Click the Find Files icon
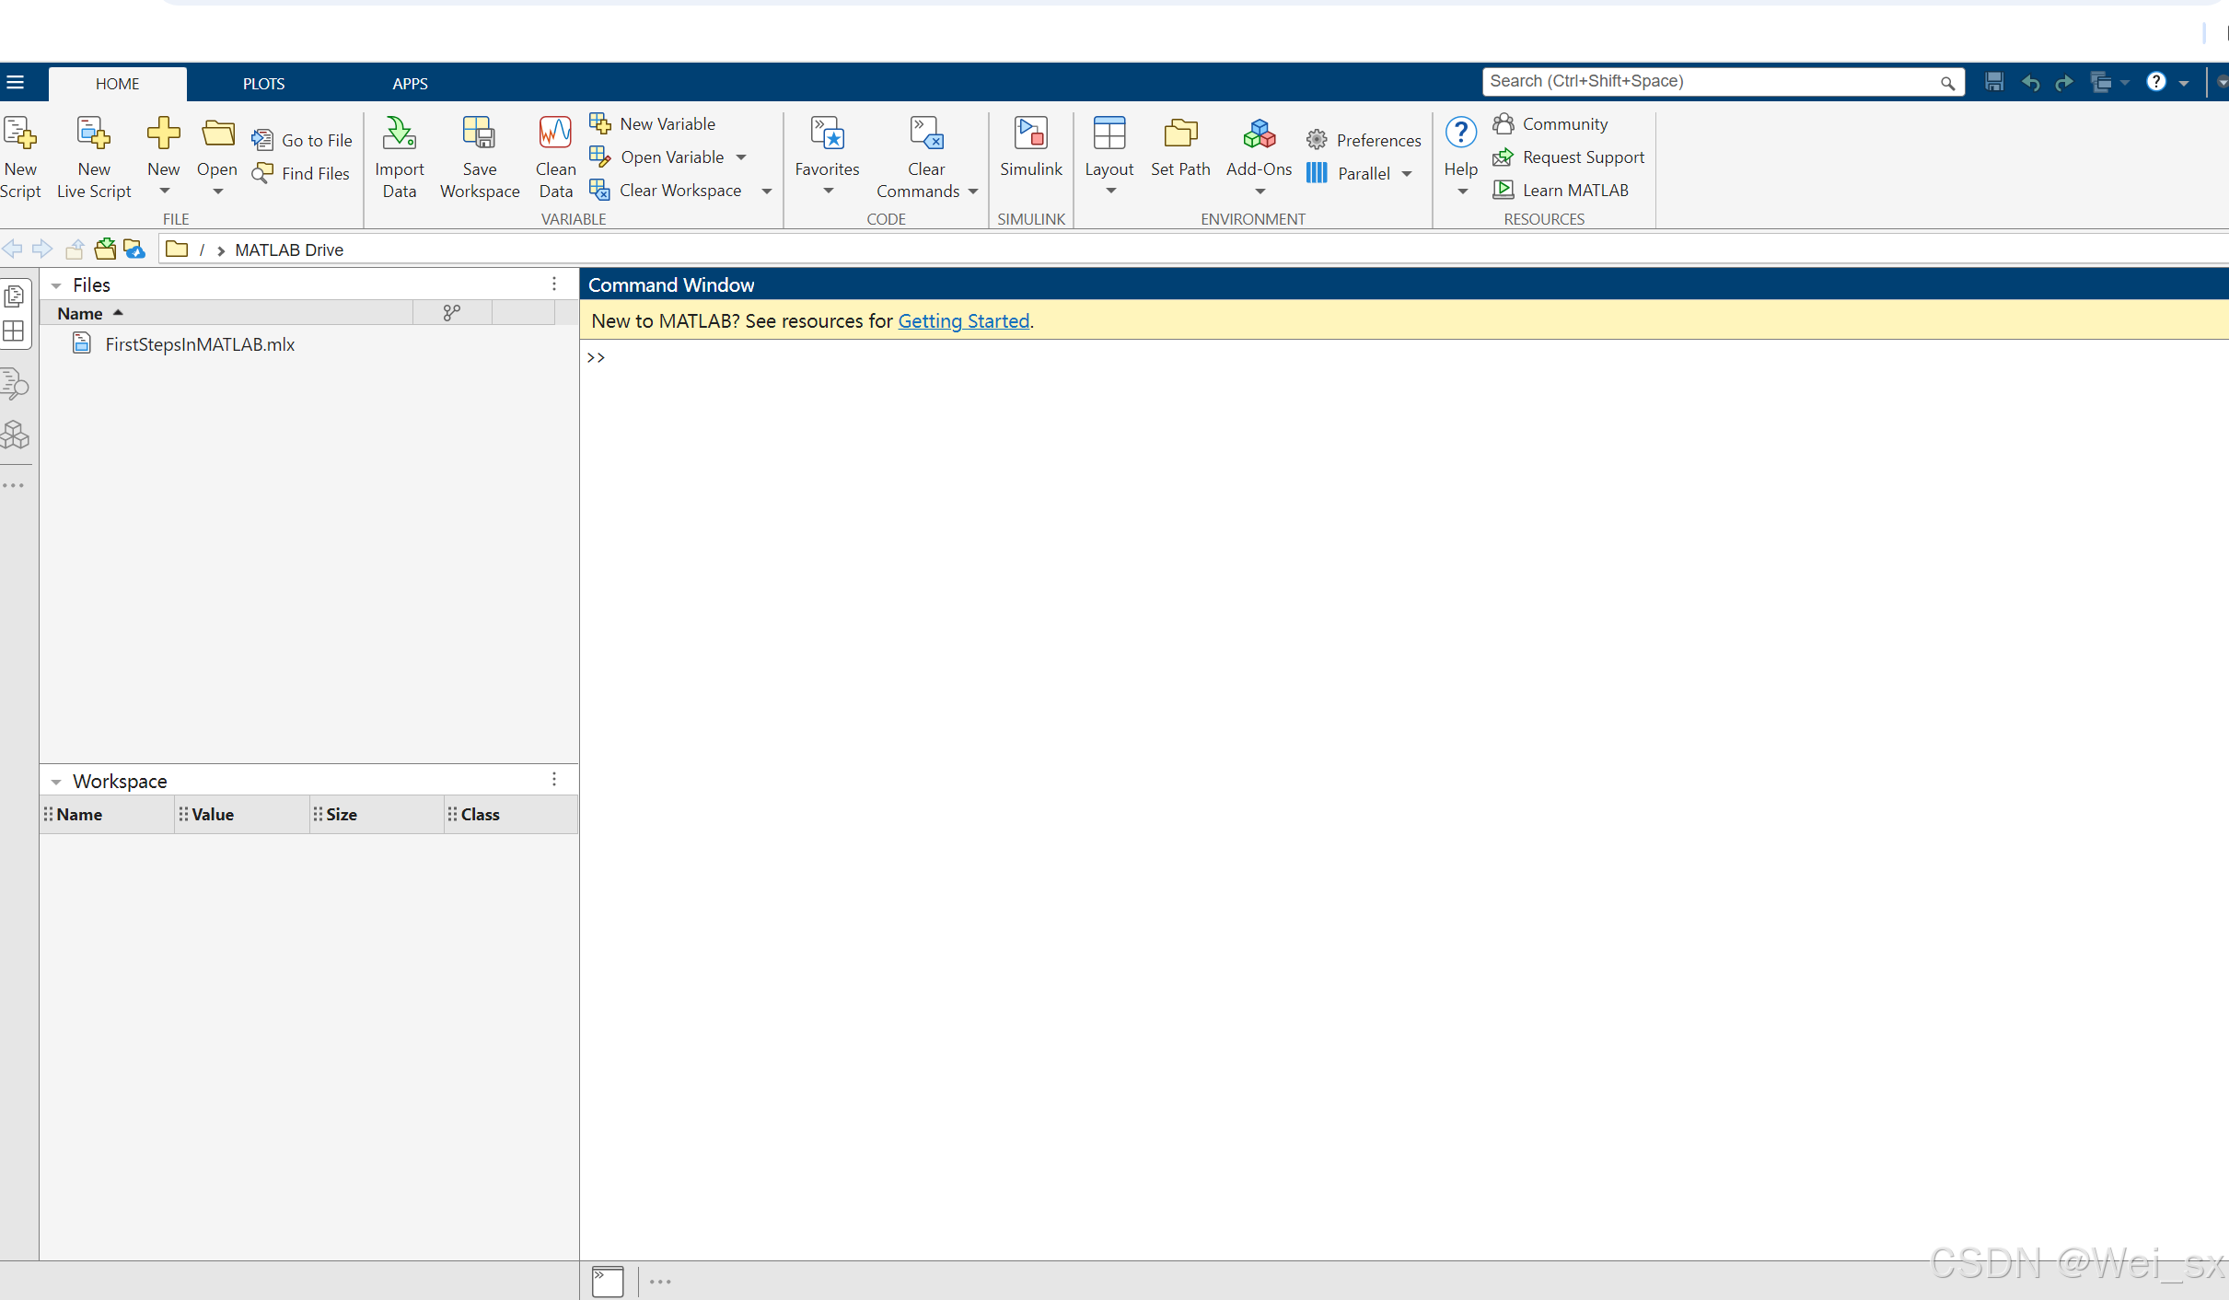The width and height of the screenshot is (2229, 1300). point(263,173)
